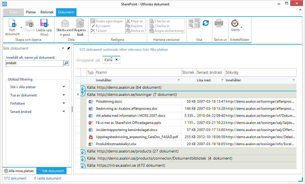Expand the 'Sök i: Alla platser' filter
305x184 pixels.
tap(64, 87)
